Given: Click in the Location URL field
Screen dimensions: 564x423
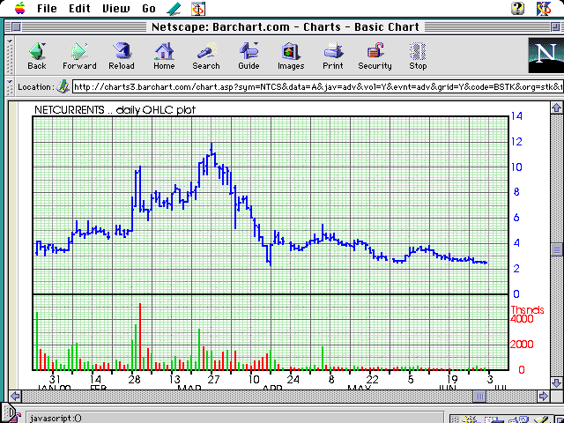Looking at the screenshot, I should 318,86.
